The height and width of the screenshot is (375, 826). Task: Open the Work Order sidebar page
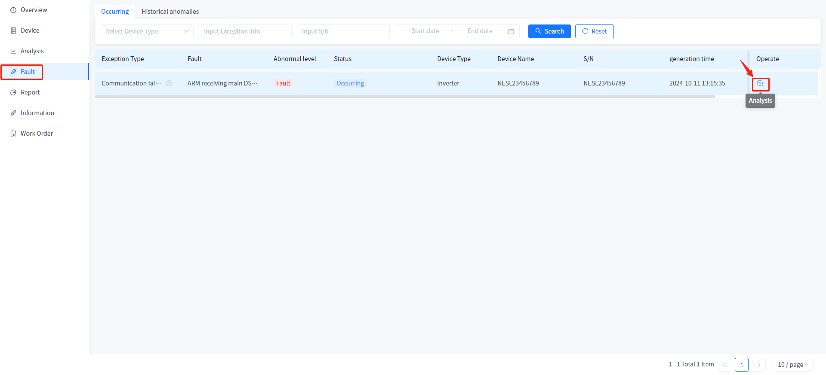[37, 134]
